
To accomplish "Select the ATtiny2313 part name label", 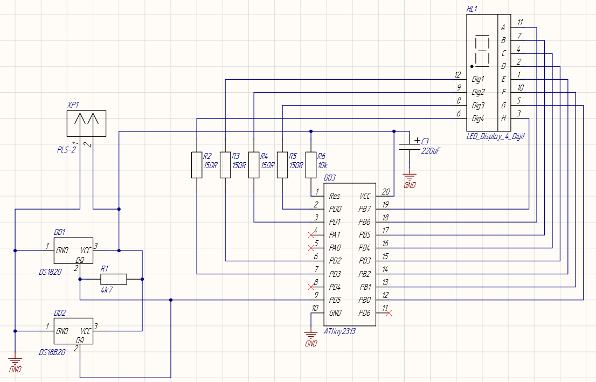I will pos(339,331).
